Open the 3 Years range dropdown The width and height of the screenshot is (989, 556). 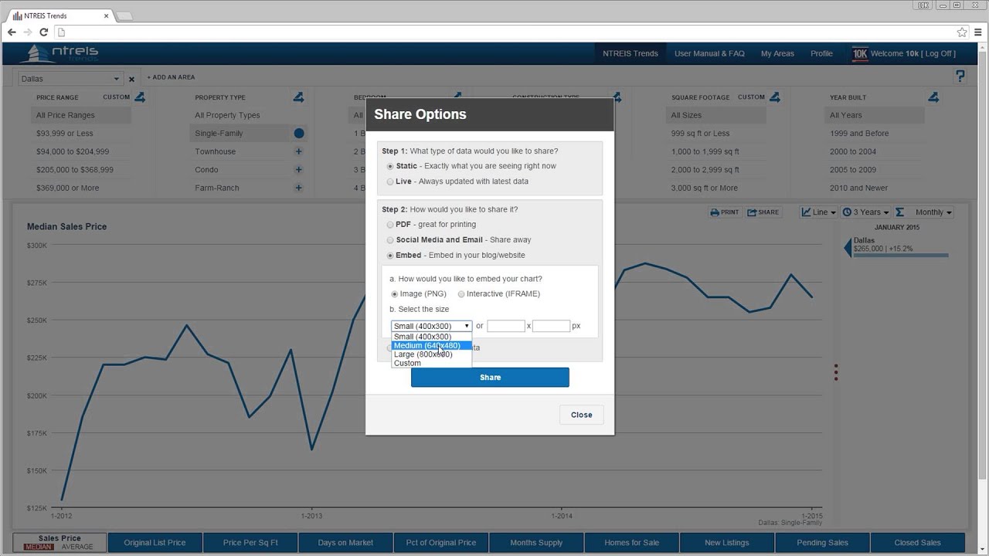point(866,212)
